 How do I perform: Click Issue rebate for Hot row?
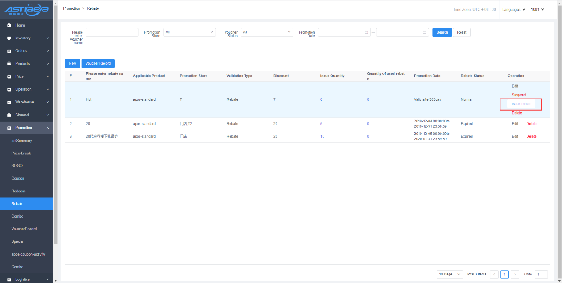click(521, 104)
